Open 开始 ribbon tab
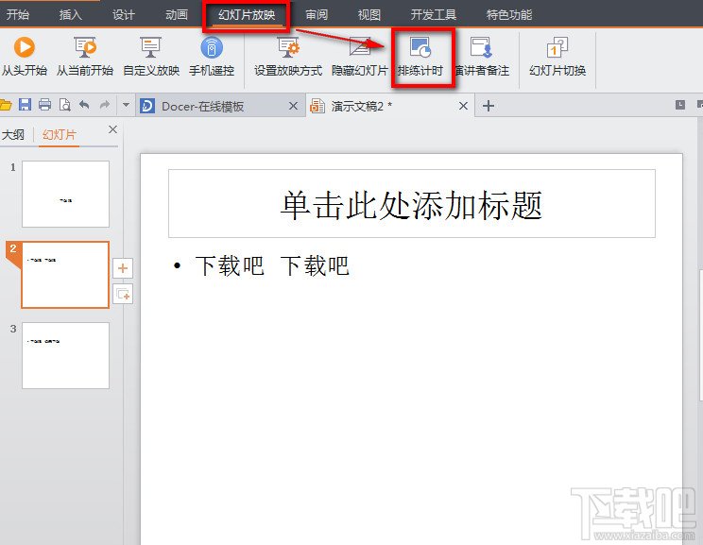This screenshot has height=545, width=703. (x=18, y=15)
